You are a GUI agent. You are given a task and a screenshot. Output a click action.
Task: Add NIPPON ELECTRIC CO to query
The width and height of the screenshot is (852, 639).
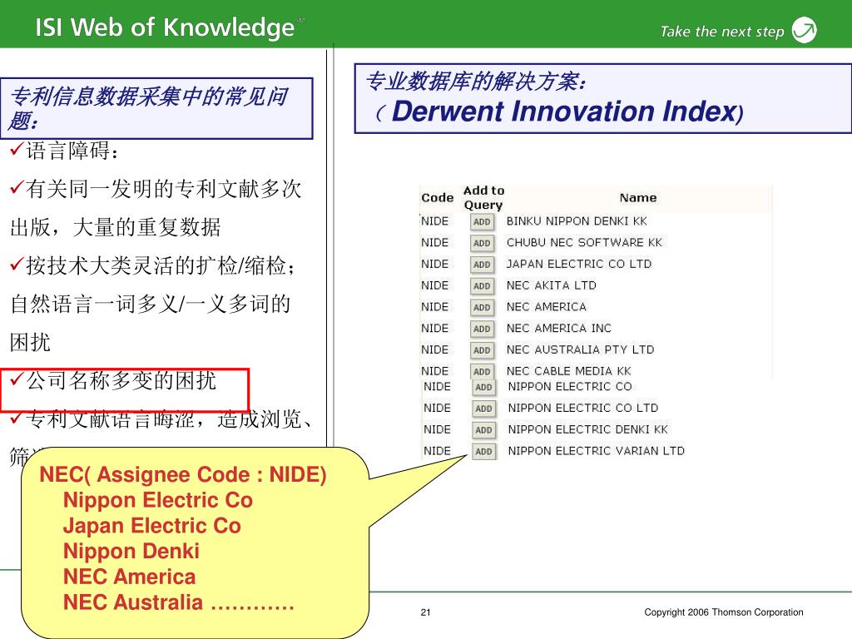(483, 388)
